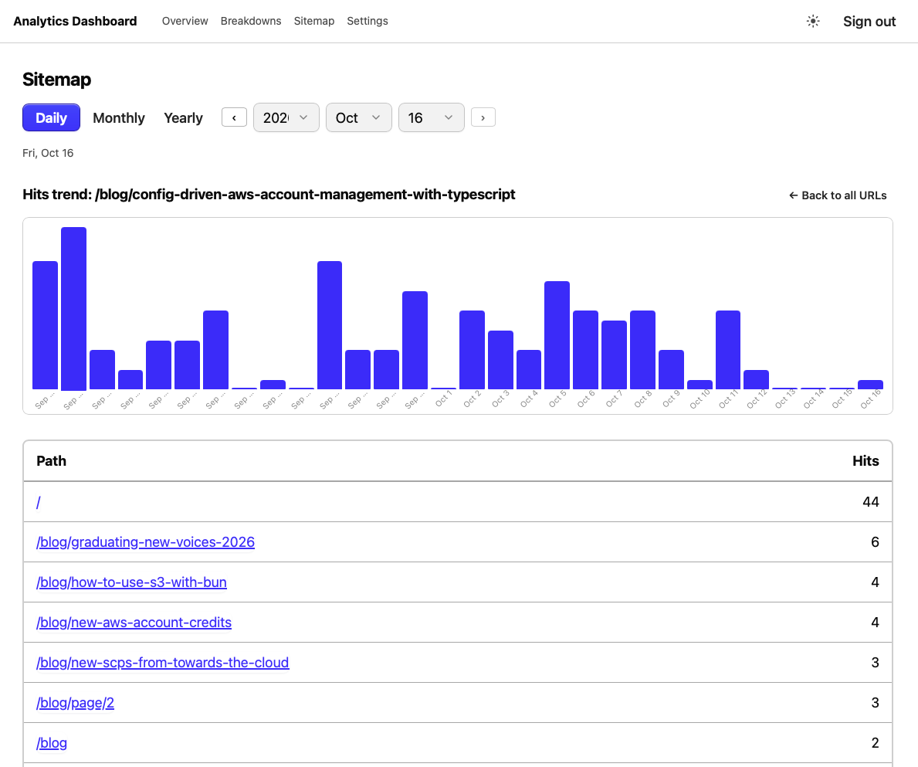The width and height of the screenshot is (918, 767).
Task: Go to previous day with left arrow
Action: tap(234, 117)
